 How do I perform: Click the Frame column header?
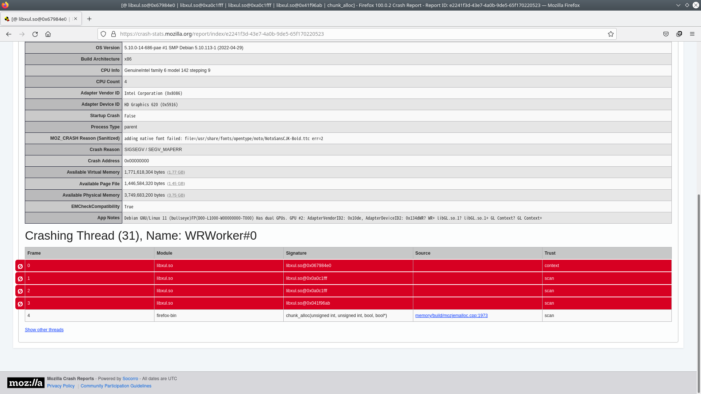(x=89, y=253)
